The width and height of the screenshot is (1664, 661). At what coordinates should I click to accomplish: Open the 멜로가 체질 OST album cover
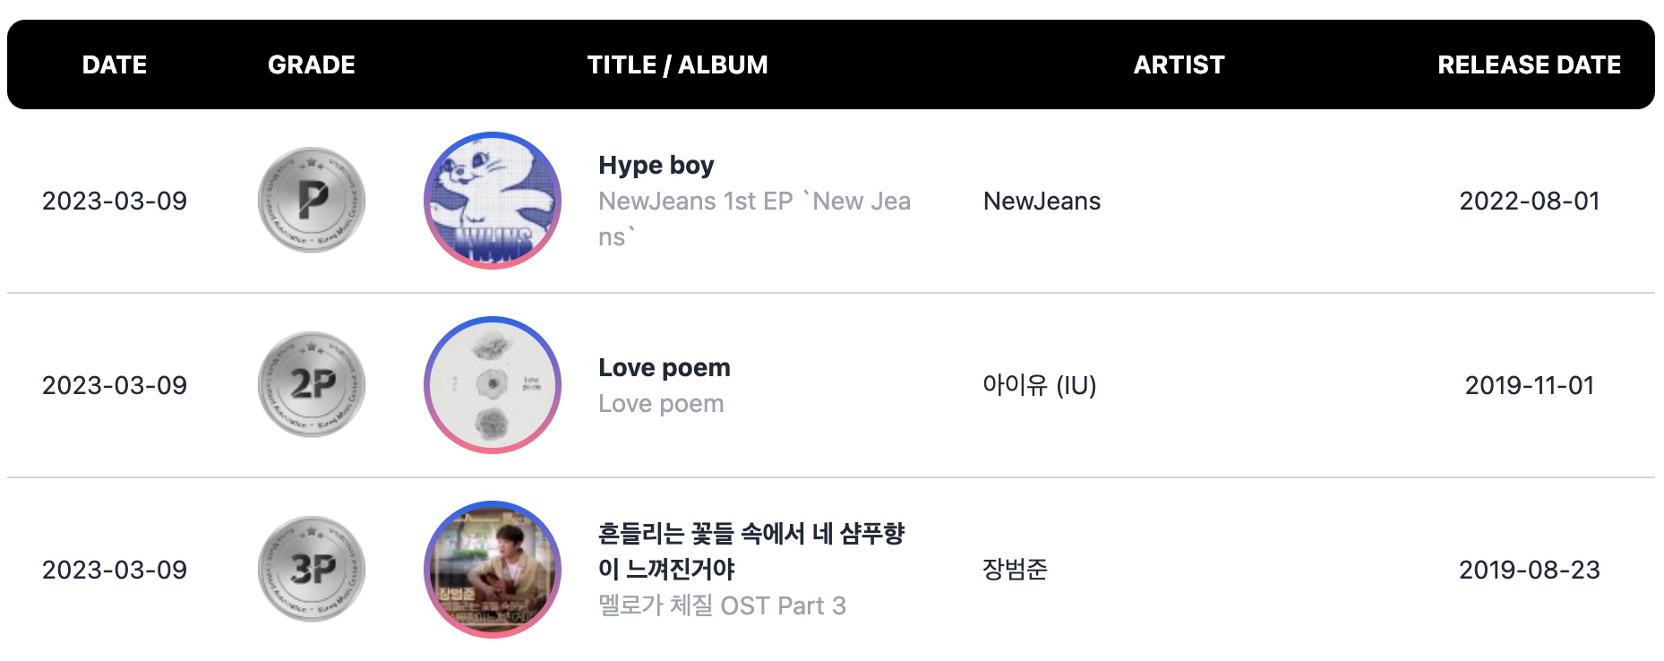[493, 570]
